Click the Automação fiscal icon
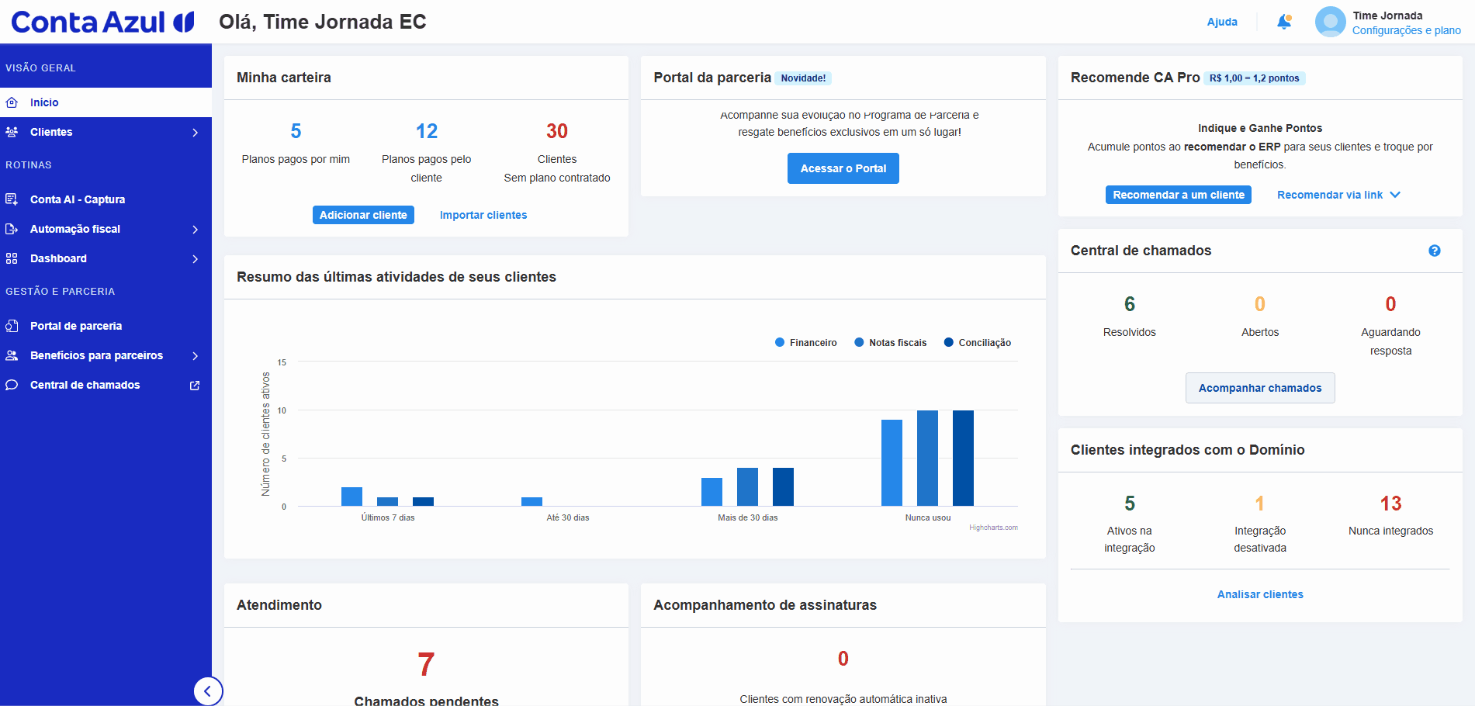The width and height of the screenshot is (1475, 706). click(x=12, y=229)
